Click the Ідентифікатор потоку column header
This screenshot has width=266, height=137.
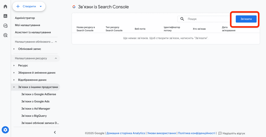coord(172,29)
